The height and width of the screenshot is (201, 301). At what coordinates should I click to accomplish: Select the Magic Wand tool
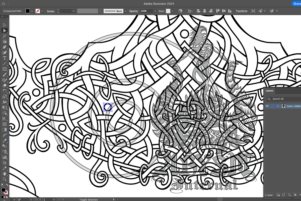pyautogui.click(x=5, y=36)
